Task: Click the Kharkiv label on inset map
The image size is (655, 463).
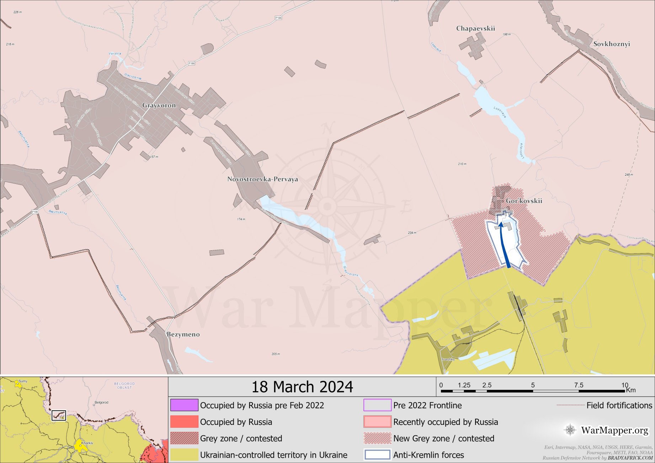Action: coord(87,443)
